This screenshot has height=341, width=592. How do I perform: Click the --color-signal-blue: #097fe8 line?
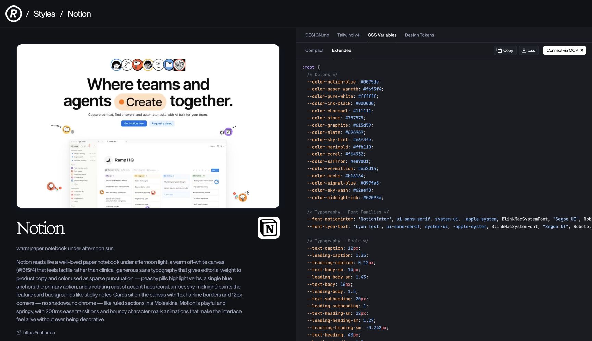click(344, 183)
